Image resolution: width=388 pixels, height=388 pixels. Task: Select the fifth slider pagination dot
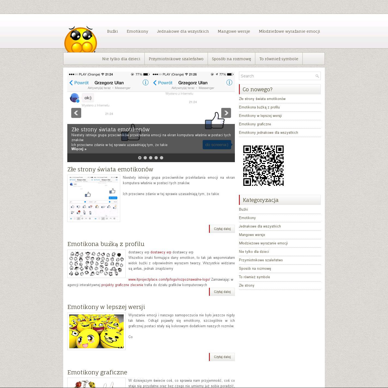(162, 158)
